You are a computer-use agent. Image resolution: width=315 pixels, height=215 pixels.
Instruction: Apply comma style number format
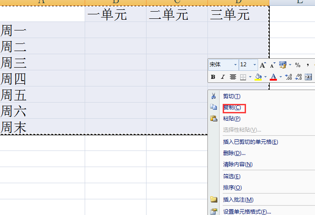coord(307,65)
